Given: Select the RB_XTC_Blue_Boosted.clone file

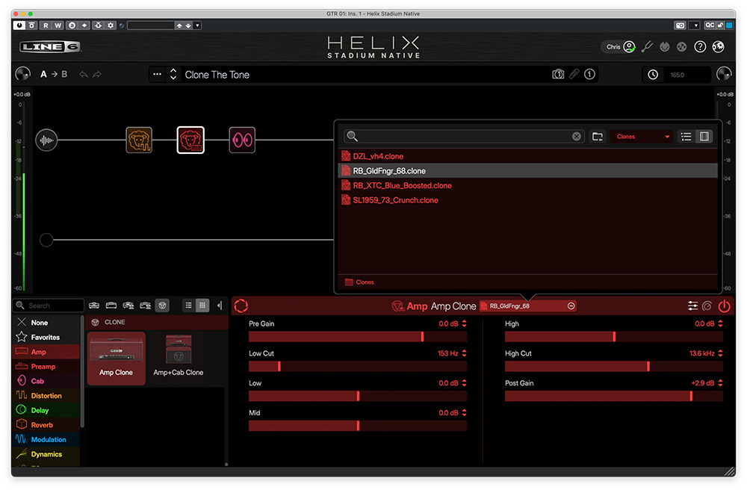Looking at the screenshot, I should coord(528,186).
